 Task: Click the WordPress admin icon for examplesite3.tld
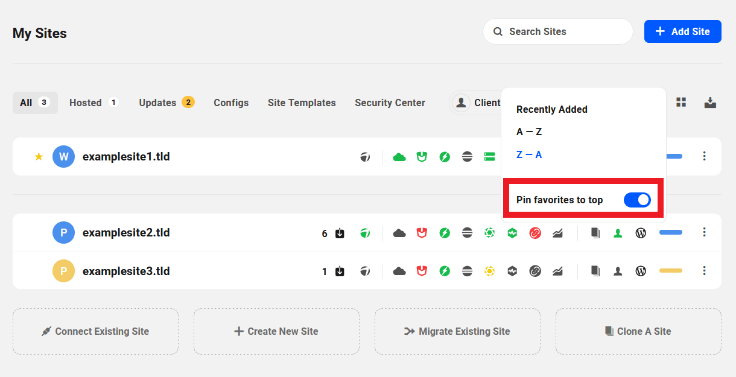pos(641,271)
